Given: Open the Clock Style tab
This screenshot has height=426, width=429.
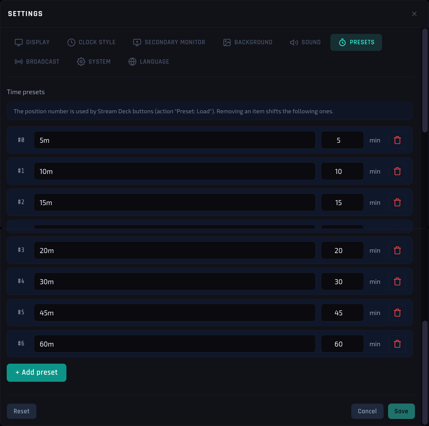Looking at the screenshot, I should [92, 42].
